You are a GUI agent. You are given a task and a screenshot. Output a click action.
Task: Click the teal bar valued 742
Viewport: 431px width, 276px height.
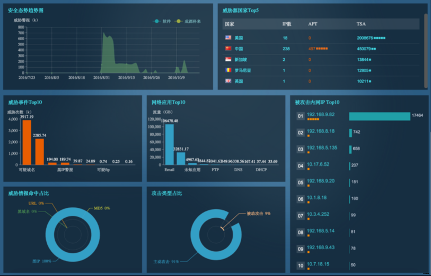click(x=350, y=133)
